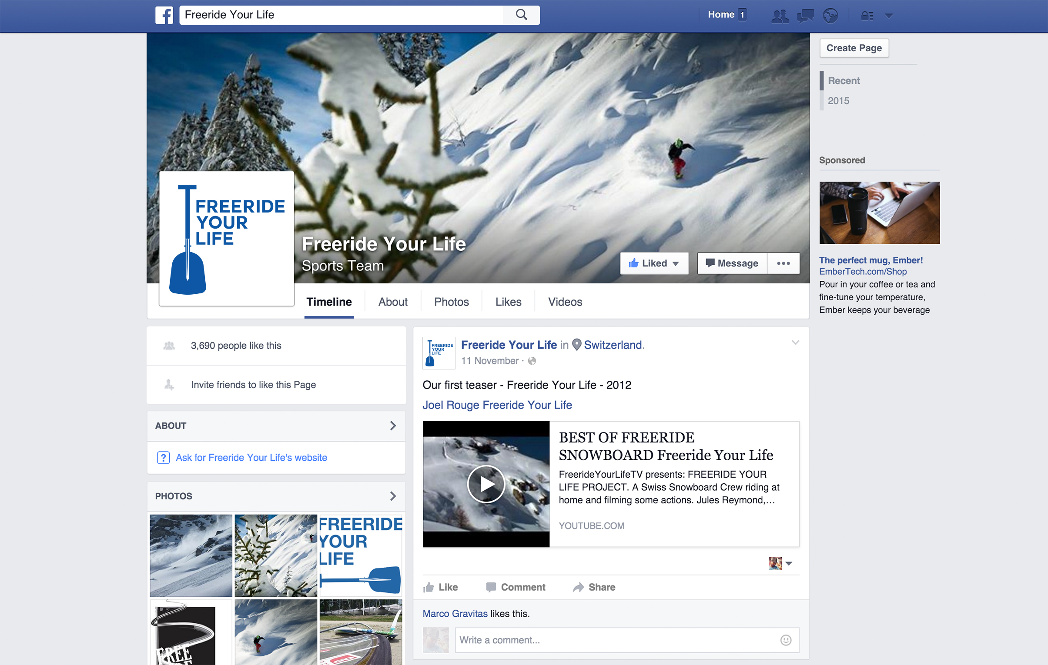Expand the About section arrow
This screenshot has height=665, width=1048.
(393, 426)
